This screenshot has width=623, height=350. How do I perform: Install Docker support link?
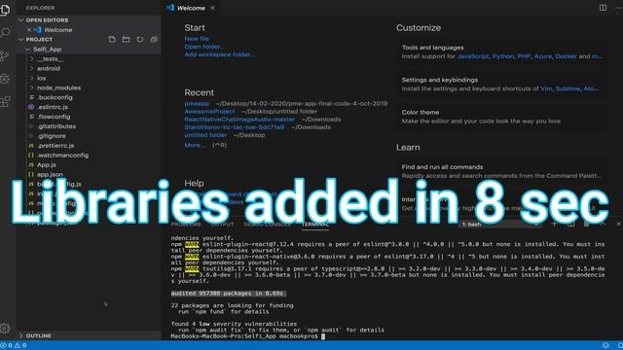click(x=566, y=56)
